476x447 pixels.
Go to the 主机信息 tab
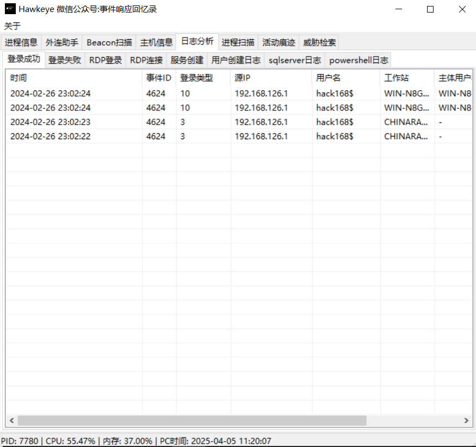coord(156,42)
